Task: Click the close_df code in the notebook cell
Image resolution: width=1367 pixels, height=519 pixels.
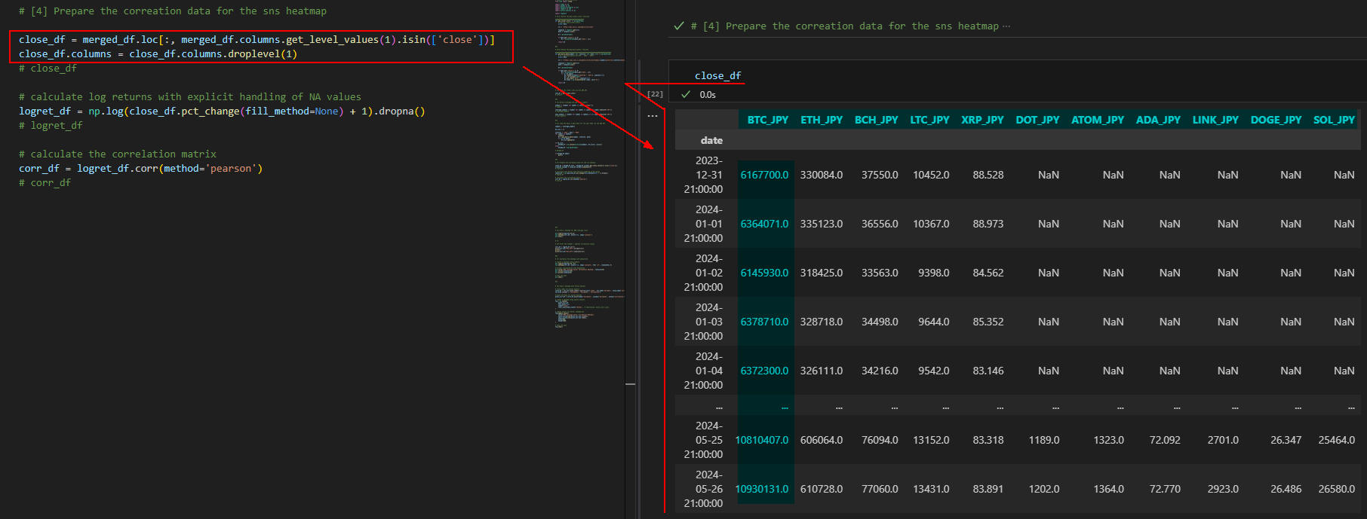Action: (717, 75)
